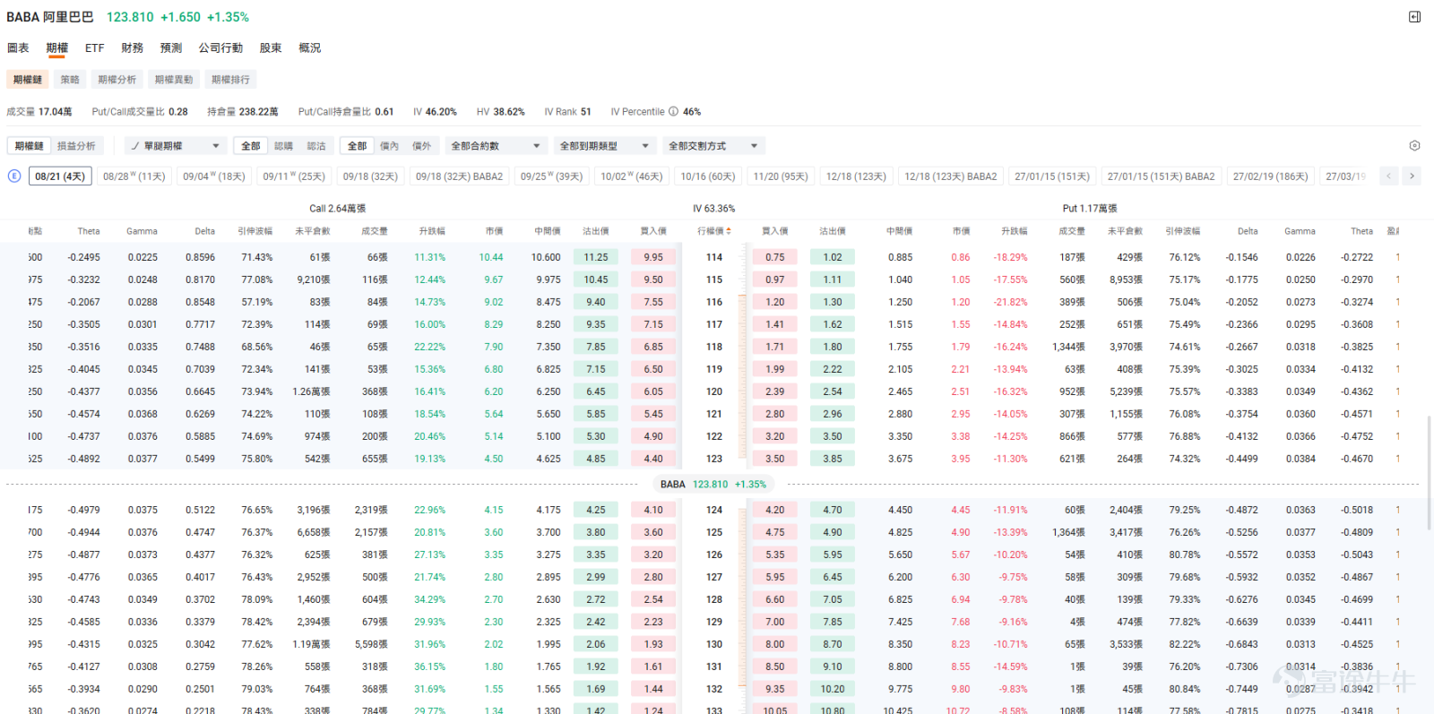This screenshot has width=1434, height=714.
Task: Open the 單腿期權 strategy dropdown
Action: tap(175, 146)
